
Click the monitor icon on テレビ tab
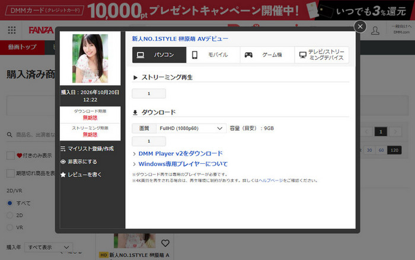click(x=302, y=55)
